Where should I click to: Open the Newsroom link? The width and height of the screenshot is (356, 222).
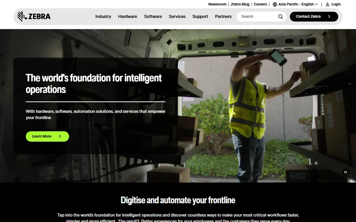pyautogui.click(x=217, y=4)
